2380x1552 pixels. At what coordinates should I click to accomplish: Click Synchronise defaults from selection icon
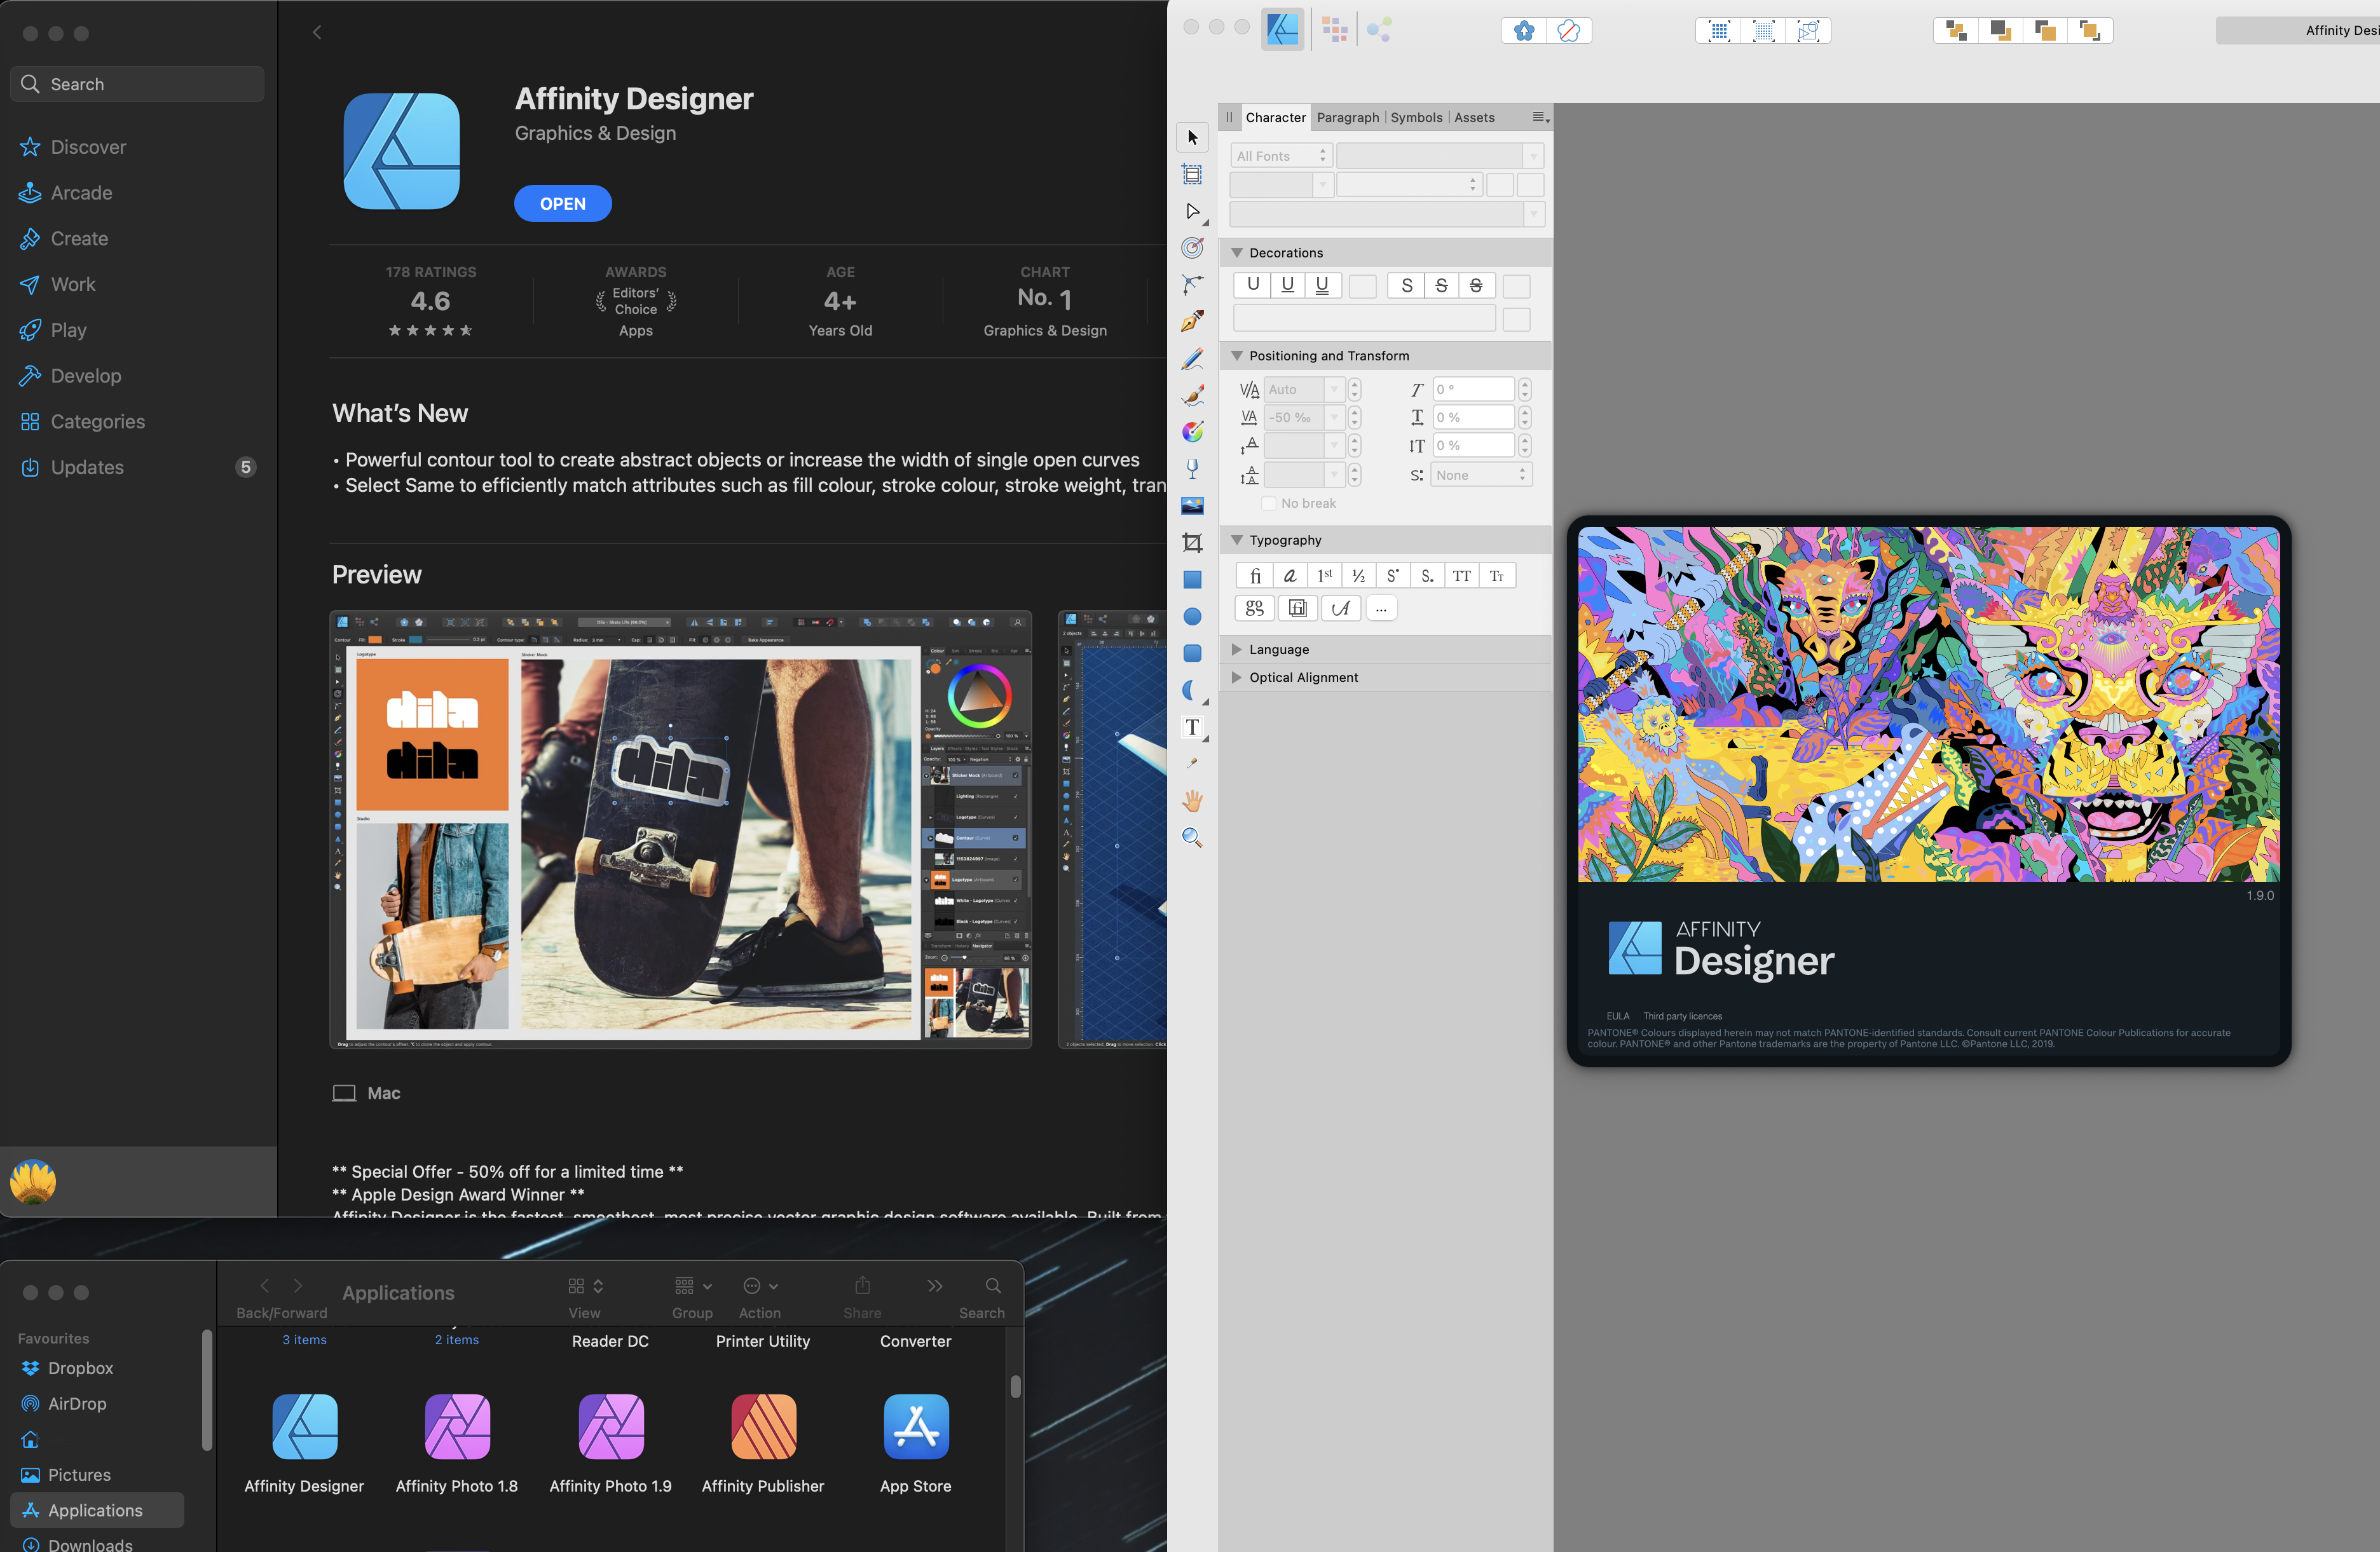click(x=1524, y=31)
